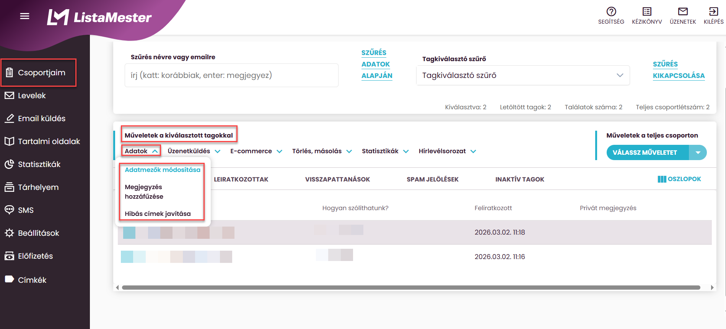Click the Kilépés logout icon

(713, 11)
